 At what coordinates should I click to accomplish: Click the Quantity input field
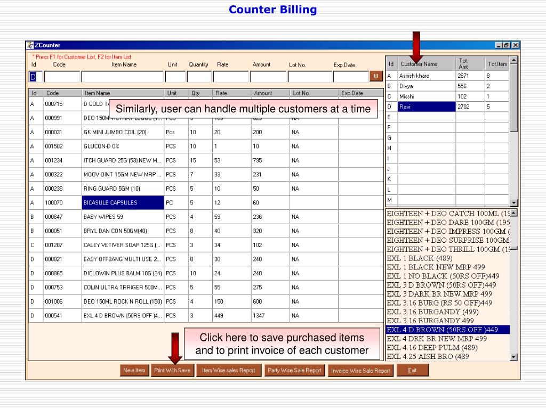tap(199, 77)
